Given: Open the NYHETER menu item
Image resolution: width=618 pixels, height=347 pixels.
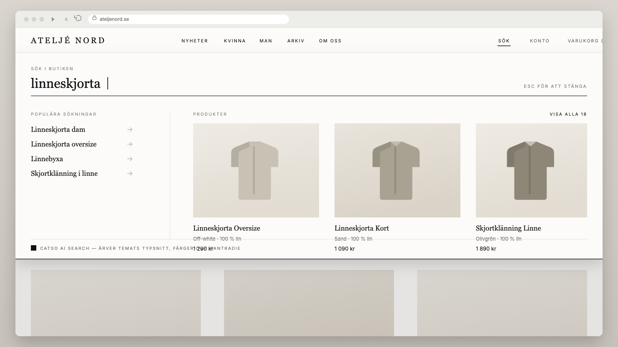Looking at the screenshot, I should coord(195,41).
